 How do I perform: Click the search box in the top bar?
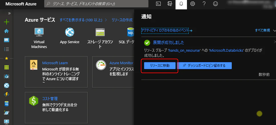[96, 4]
